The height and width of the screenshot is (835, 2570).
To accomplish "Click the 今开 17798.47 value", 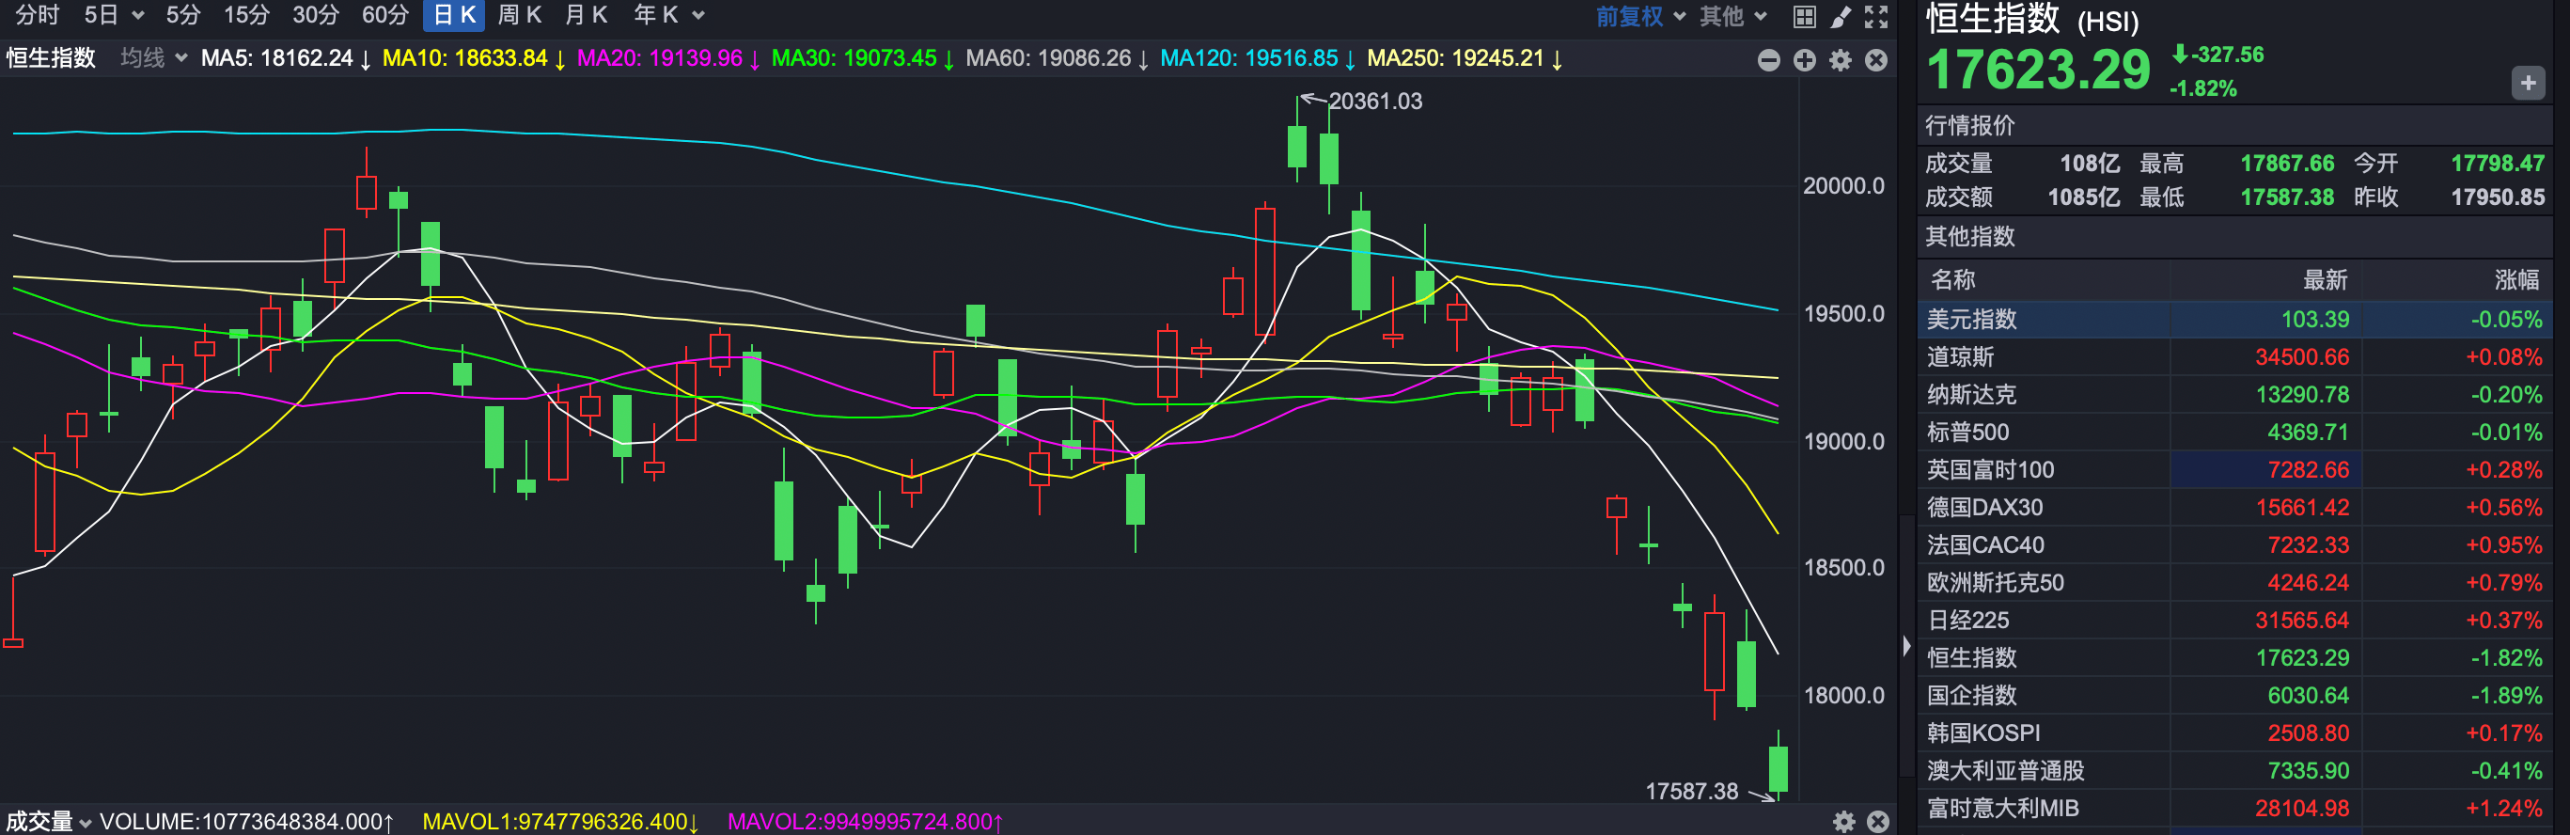I will [x=2498, y=164].
